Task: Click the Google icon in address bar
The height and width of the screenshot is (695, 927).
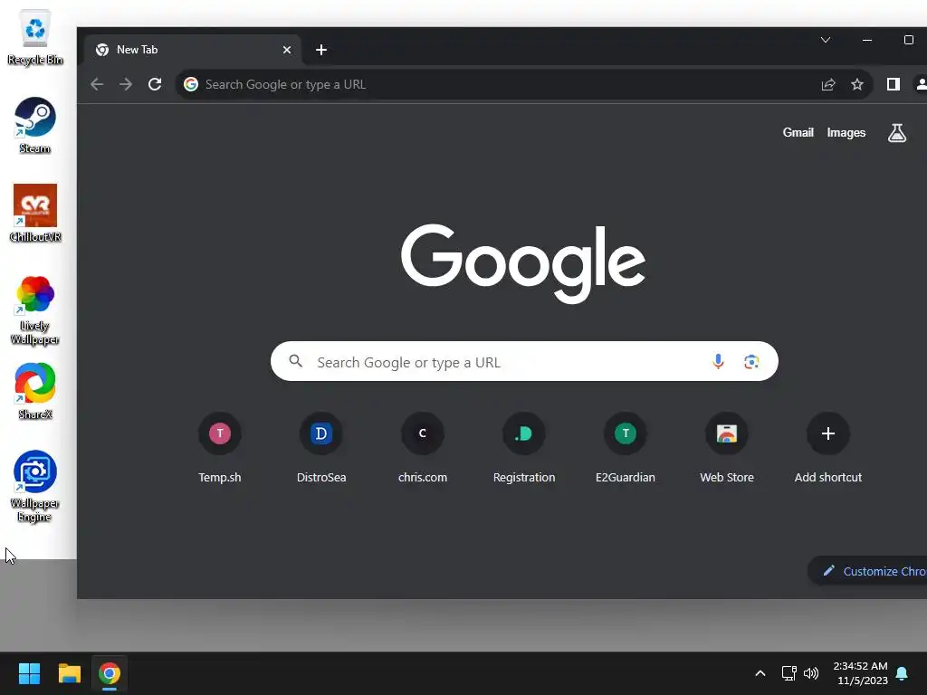Action: (x=191, y=84)
